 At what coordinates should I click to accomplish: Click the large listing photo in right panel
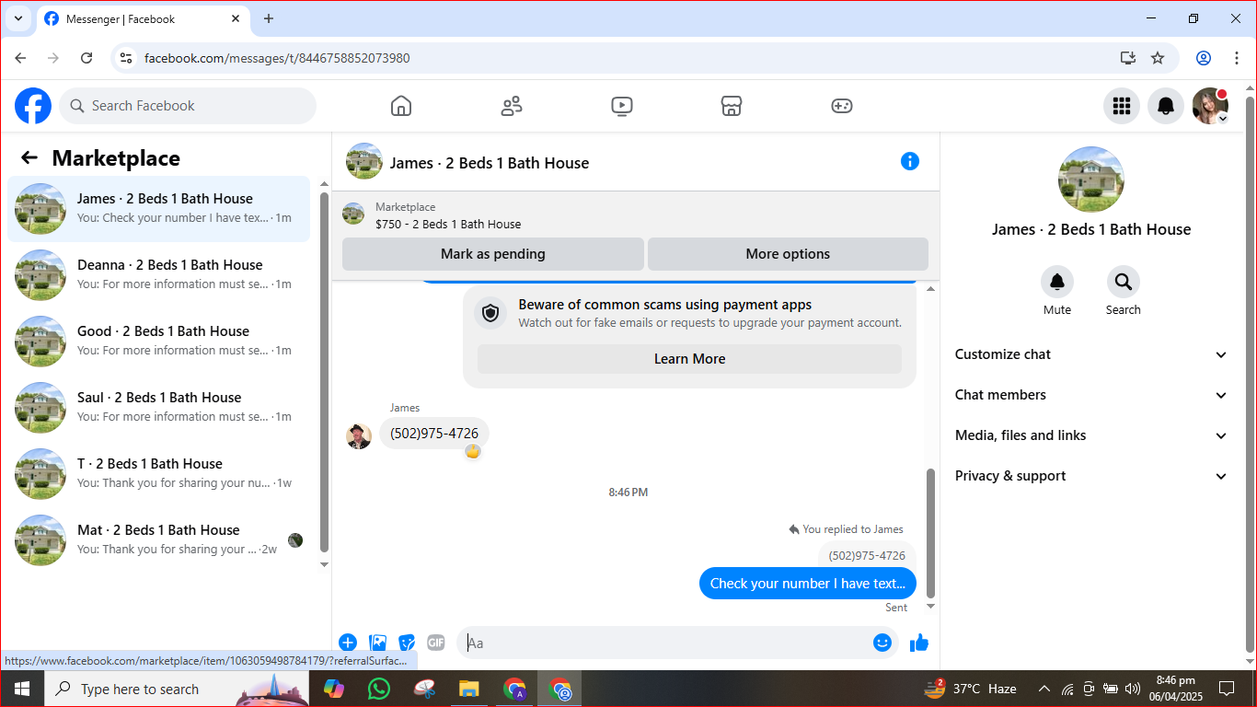[1091, 180]
